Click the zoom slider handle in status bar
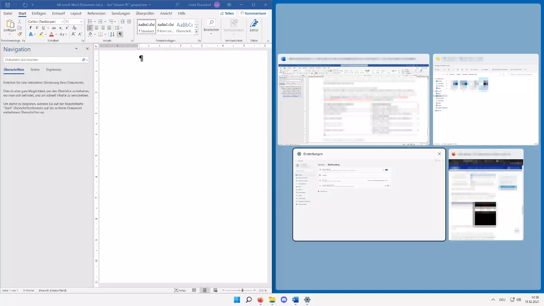Image resolution: width=544 pixels, height=306 pixels. point(242,290)
